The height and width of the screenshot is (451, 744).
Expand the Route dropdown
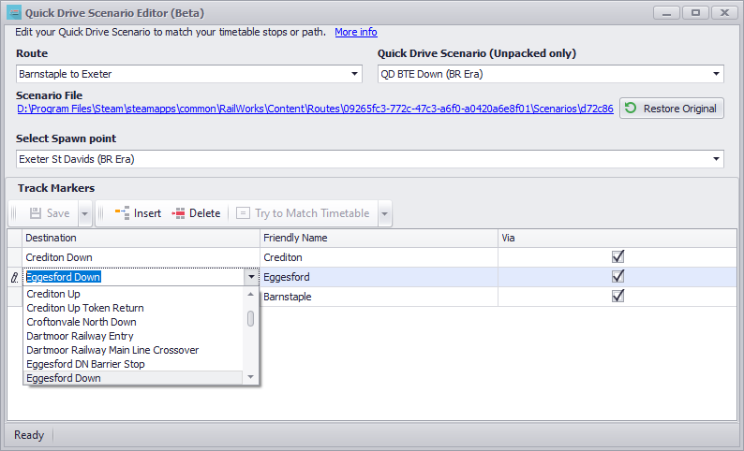[x=354, y=74]
